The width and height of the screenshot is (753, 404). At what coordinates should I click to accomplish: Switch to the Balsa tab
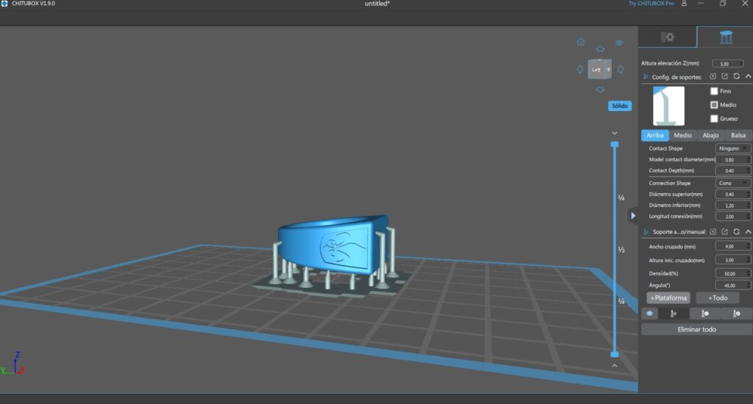(738, 135)
